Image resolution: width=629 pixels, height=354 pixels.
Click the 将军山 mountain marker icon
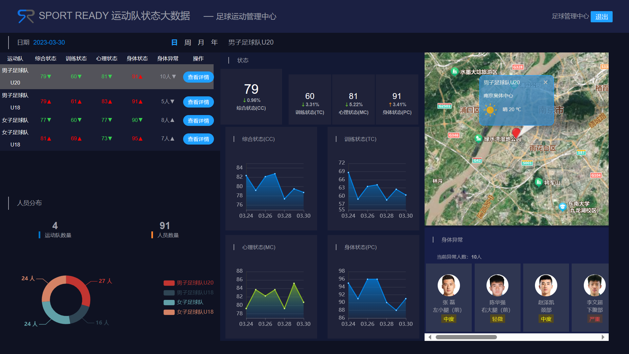coord(538,182)
